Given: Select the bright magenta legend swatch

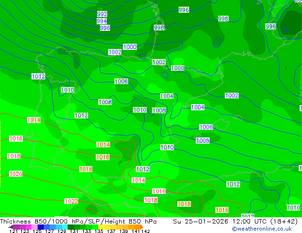Looking at the screenshot, I should coord(29,227).
